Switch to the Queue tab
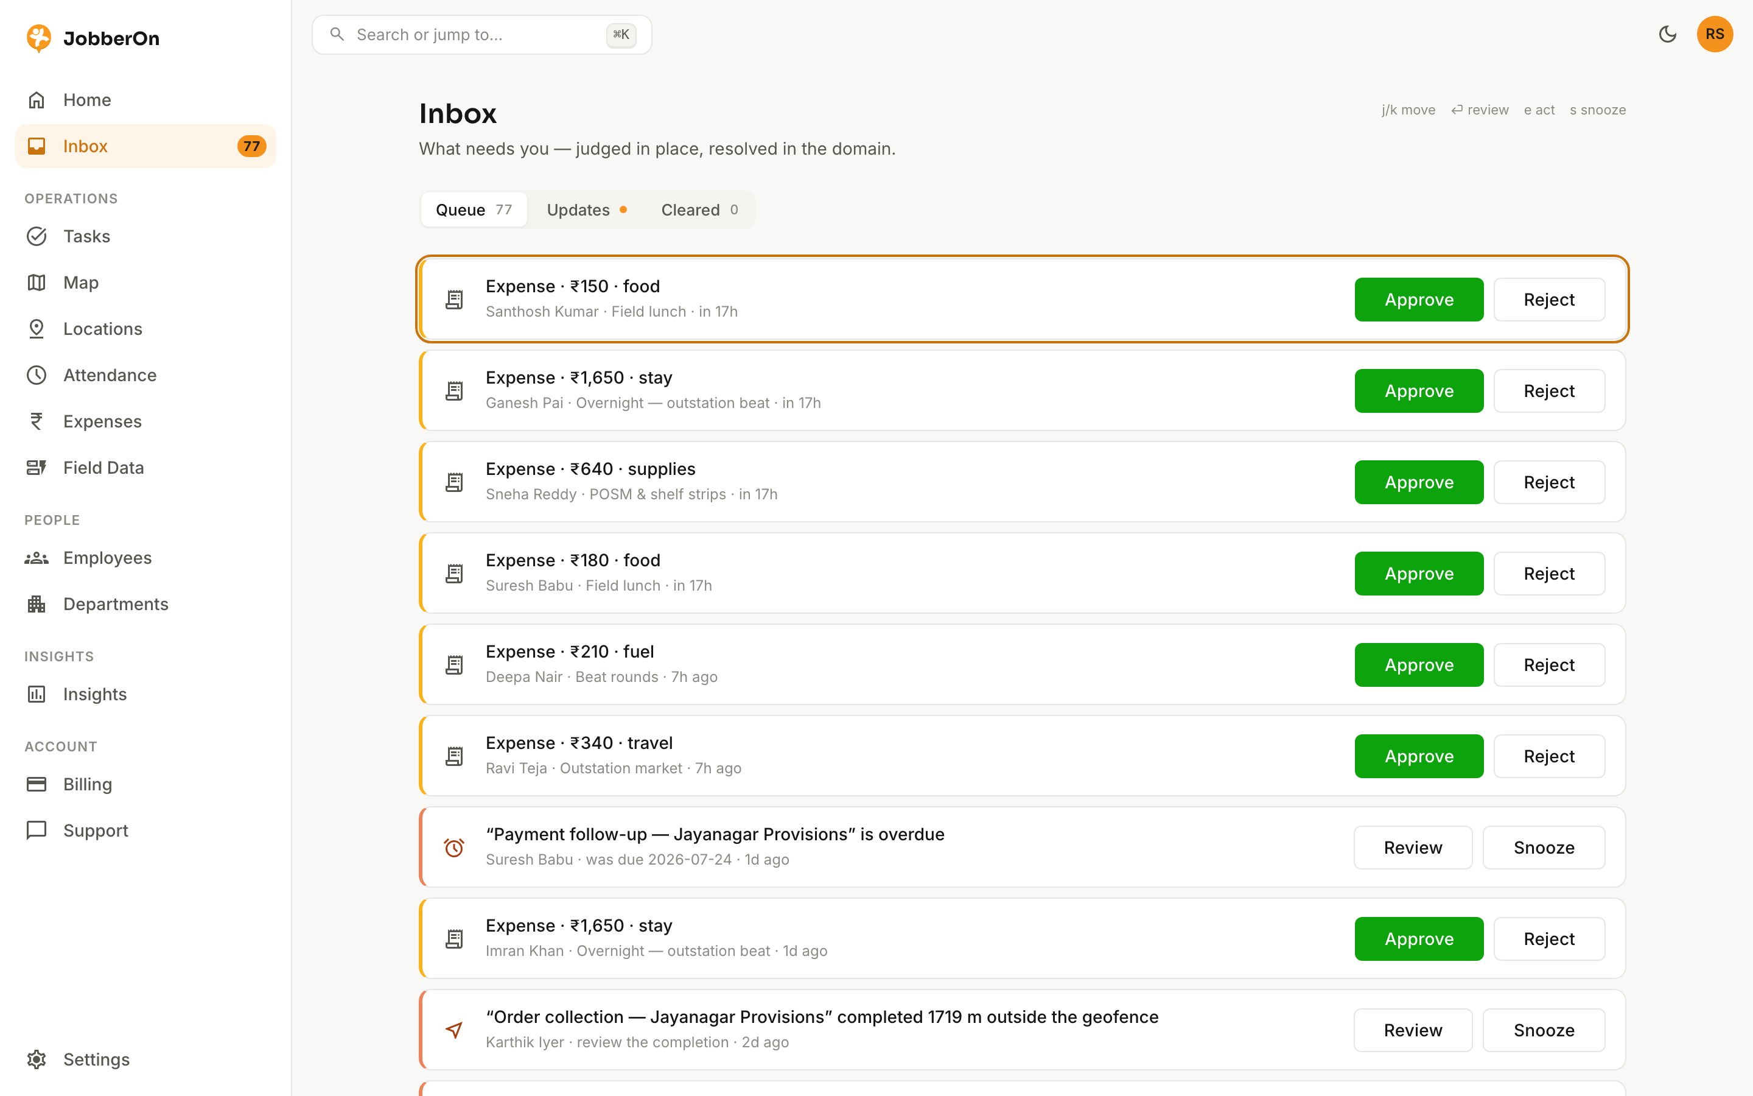The height and width of the screenshot is (1096, 1753). coord(474,210)
